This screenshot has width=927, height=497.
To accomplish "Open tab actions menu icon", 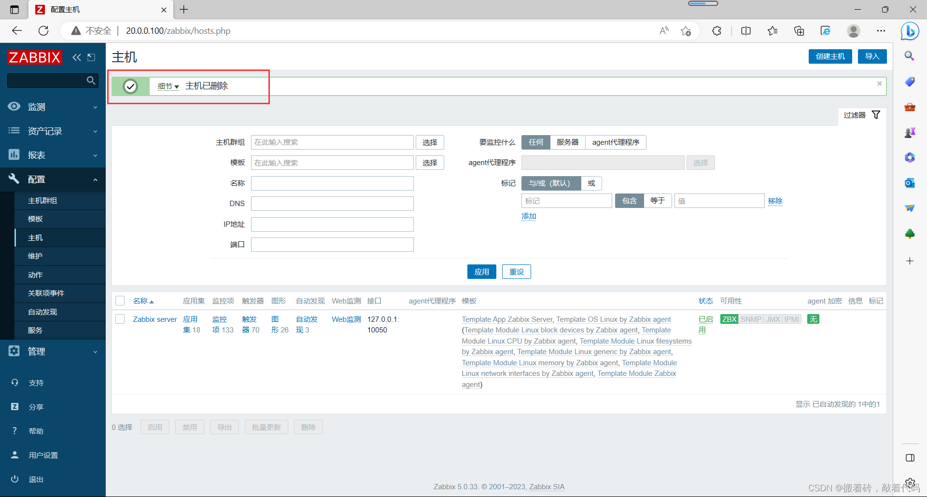I will 14,9.
